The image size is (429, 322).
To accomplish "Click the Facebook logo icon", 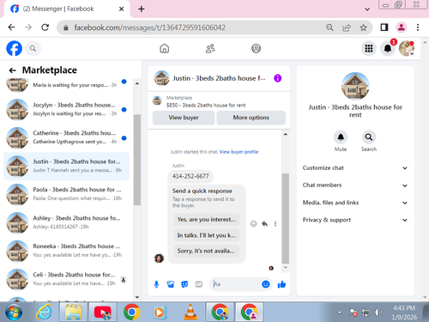I will (14, 48).
